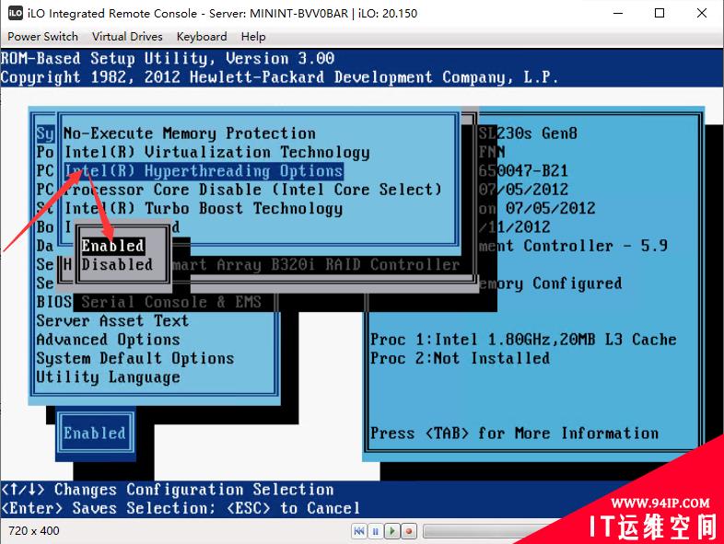Click the playback progress bar
The width and height of the screenshot is (724, 544).
pos(485,531)
